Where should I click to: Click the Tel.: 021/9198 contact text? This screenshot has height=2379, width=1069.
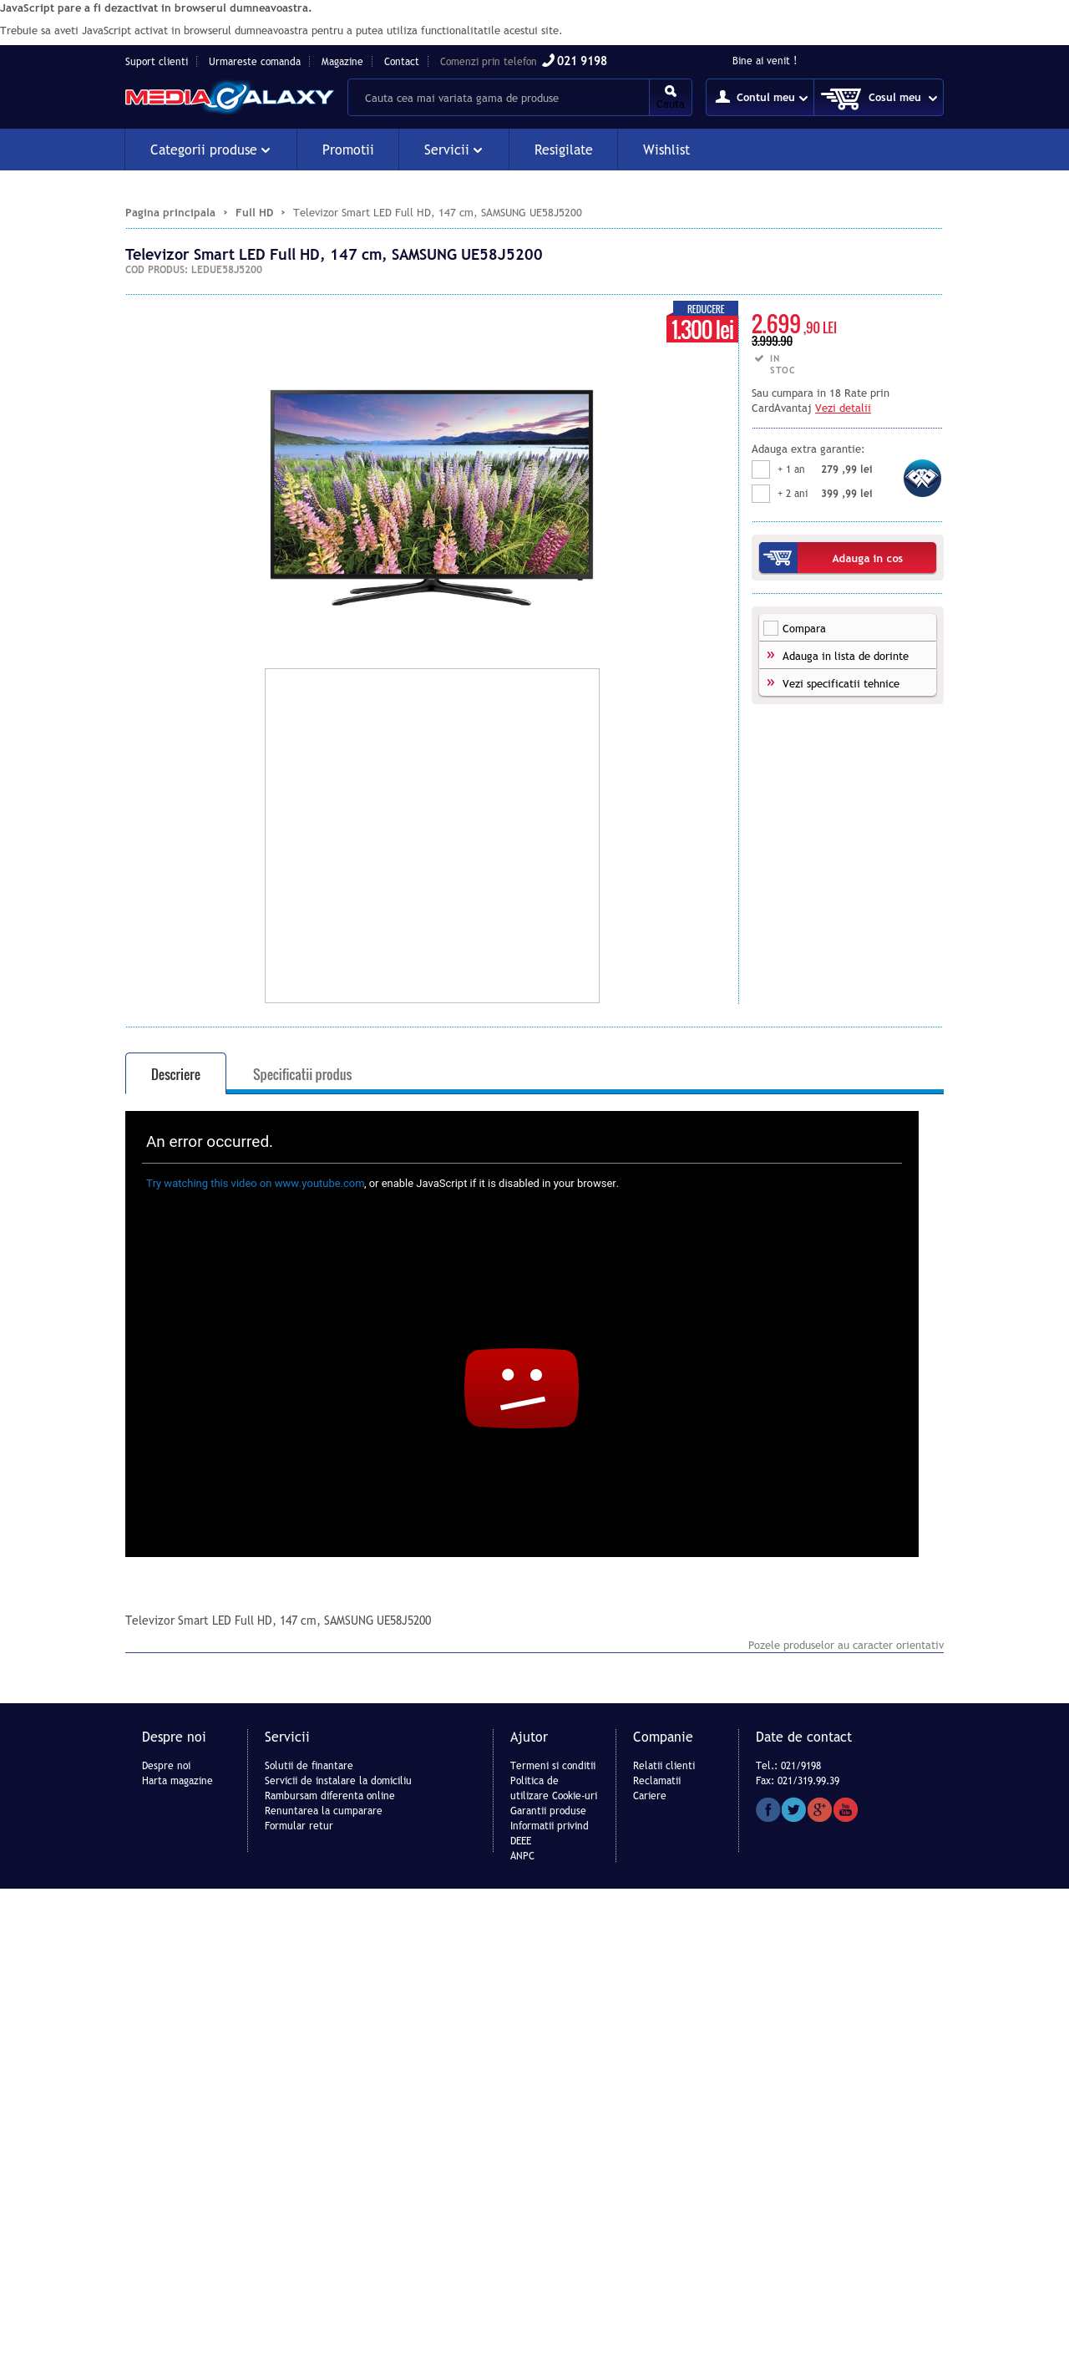[788, 1766]
